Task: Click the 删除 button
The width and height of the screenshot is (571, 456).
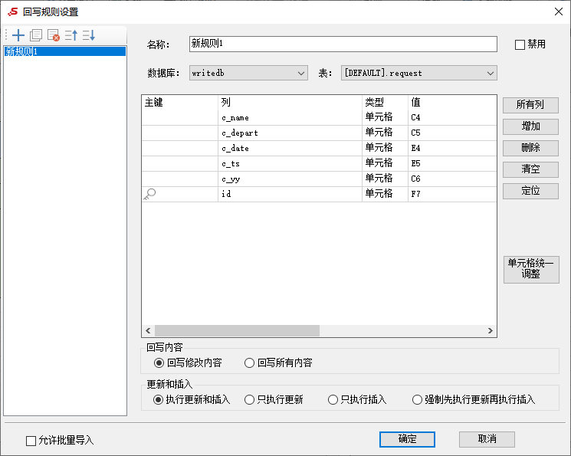Action: (x=530, y=148)
